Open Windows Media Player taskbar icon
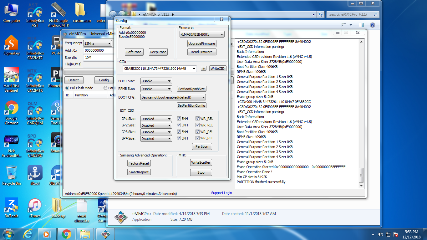Screen dimensions: 427x240 click(x=47, y=234)
